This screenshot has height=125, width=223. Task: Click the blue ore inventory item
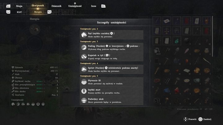coord(167,90)
